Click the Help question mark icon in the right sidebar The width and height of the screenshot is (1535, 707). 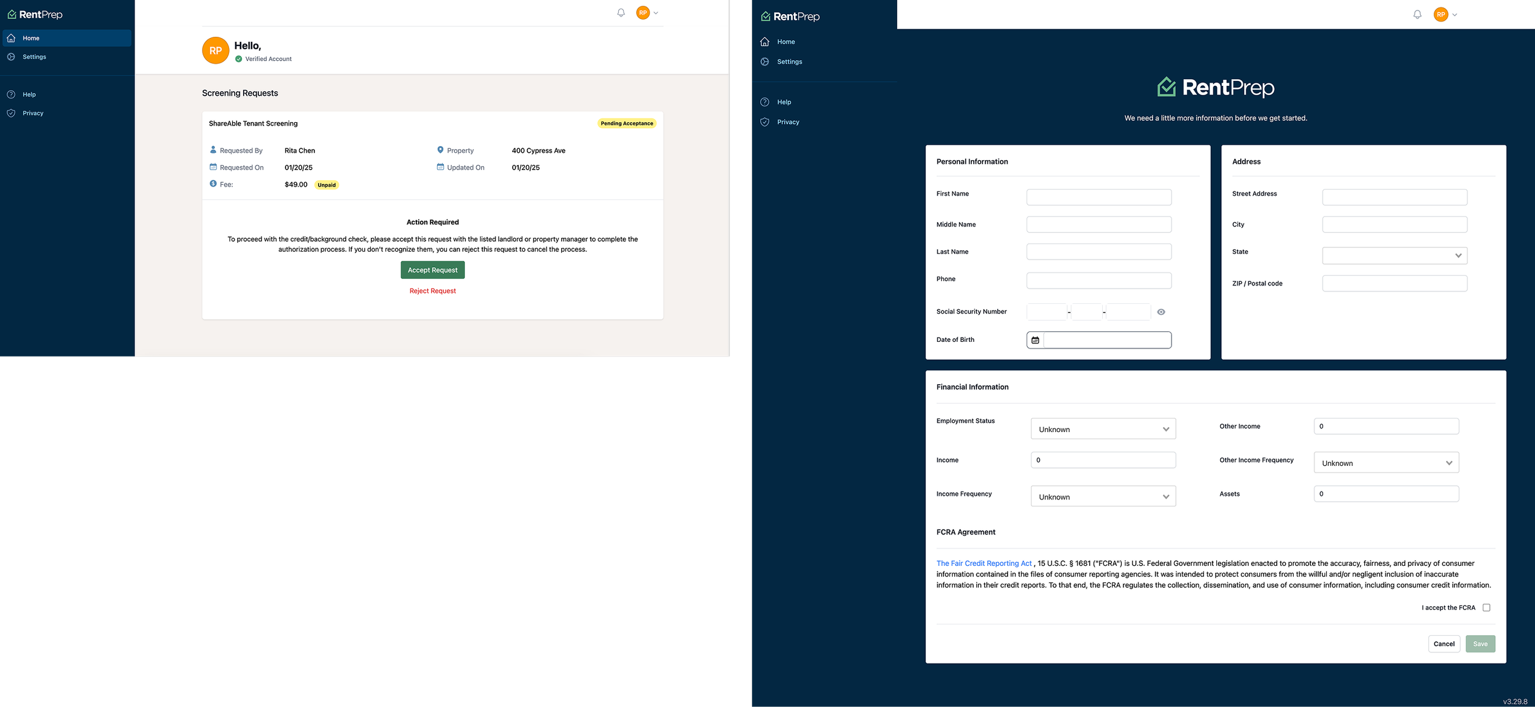point(764,102)
